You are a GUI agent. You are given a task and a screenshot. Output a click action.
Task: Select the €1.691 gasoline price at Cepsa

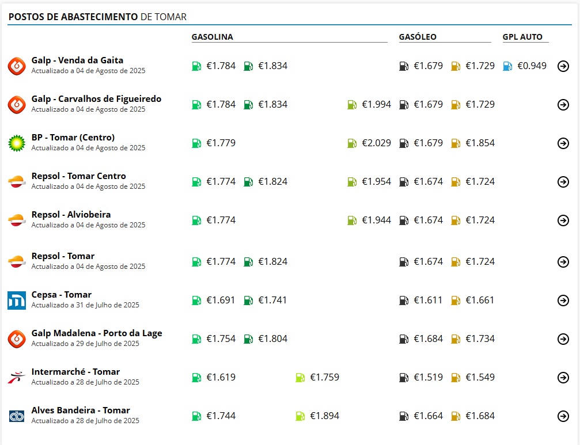(221, 300)
